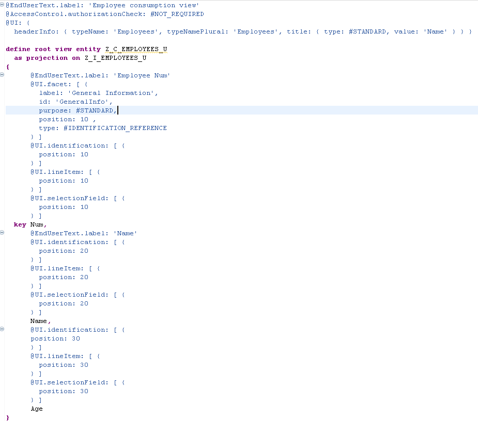Click 'position: 10 ,' inside the facet block
The width and height of the screenshot is (478, 421).
(67, 119)
